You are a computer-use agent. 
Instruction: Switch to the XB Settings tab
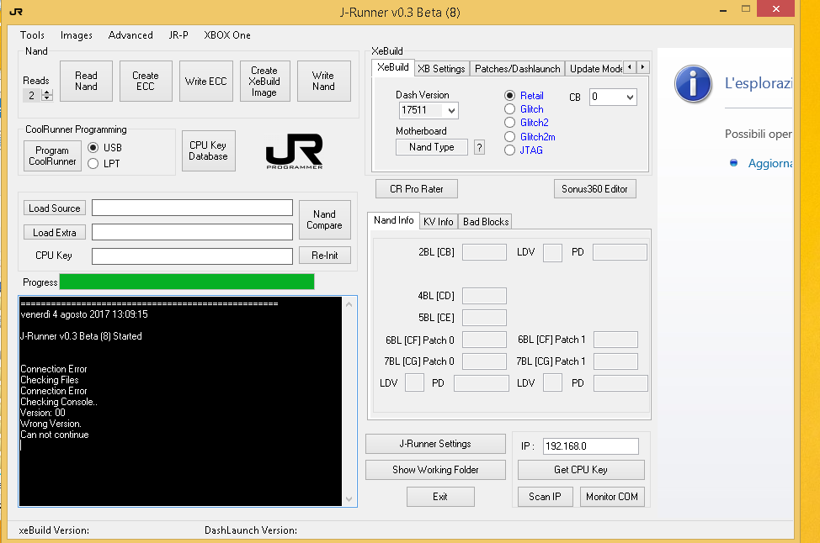[x=441, y=68]
